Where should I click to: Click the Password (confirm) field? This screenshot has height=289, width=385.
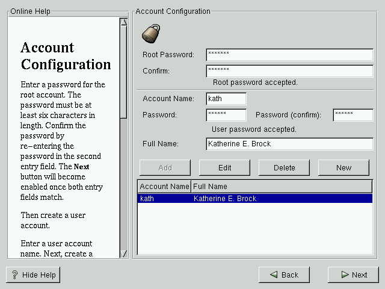[x=353, y=115]
